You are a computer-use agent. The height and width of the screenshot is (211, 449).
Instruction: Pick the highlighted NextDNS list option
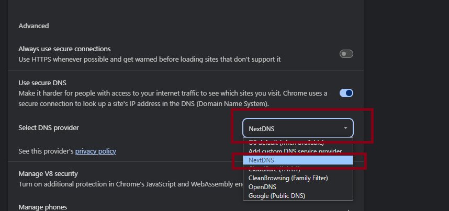[x=262, y=160]
